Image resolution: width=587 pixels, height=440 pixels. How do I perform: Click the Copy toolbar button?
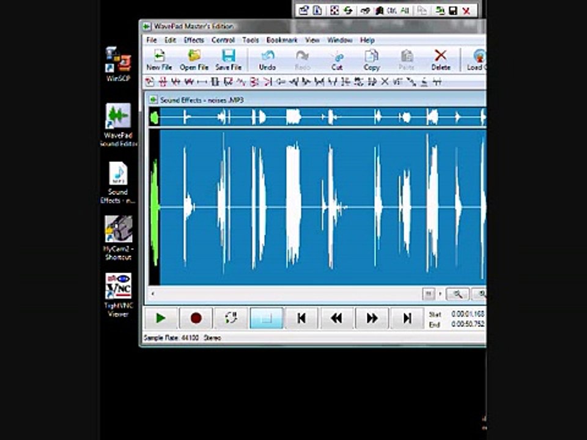tap(371, 60)
